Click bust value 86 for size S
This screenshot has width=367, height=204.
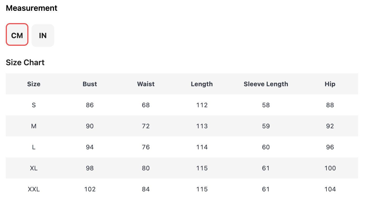[90, 105]
